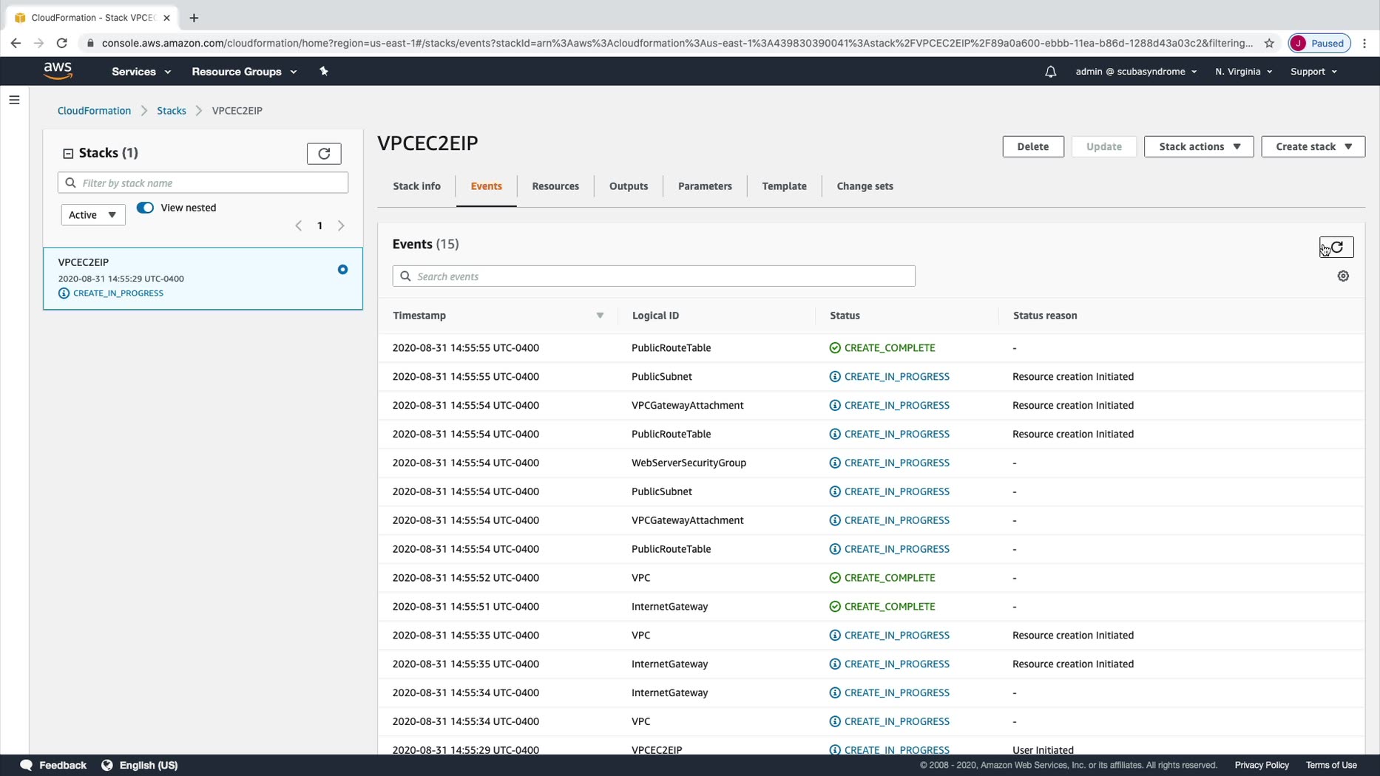
Task: Click the Status column header
Action: (x=845, y=316)
